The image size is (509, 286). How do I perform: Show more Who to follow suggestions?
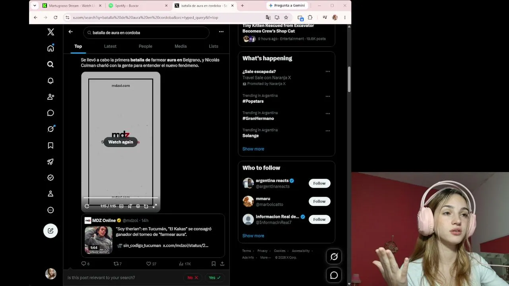click(253, 236)
